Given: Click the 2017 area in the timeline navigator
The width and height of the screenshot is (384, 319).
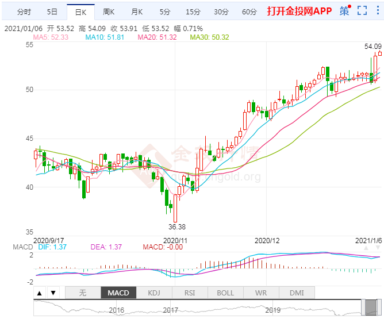Looking at the screenshot, I should 170,310.
